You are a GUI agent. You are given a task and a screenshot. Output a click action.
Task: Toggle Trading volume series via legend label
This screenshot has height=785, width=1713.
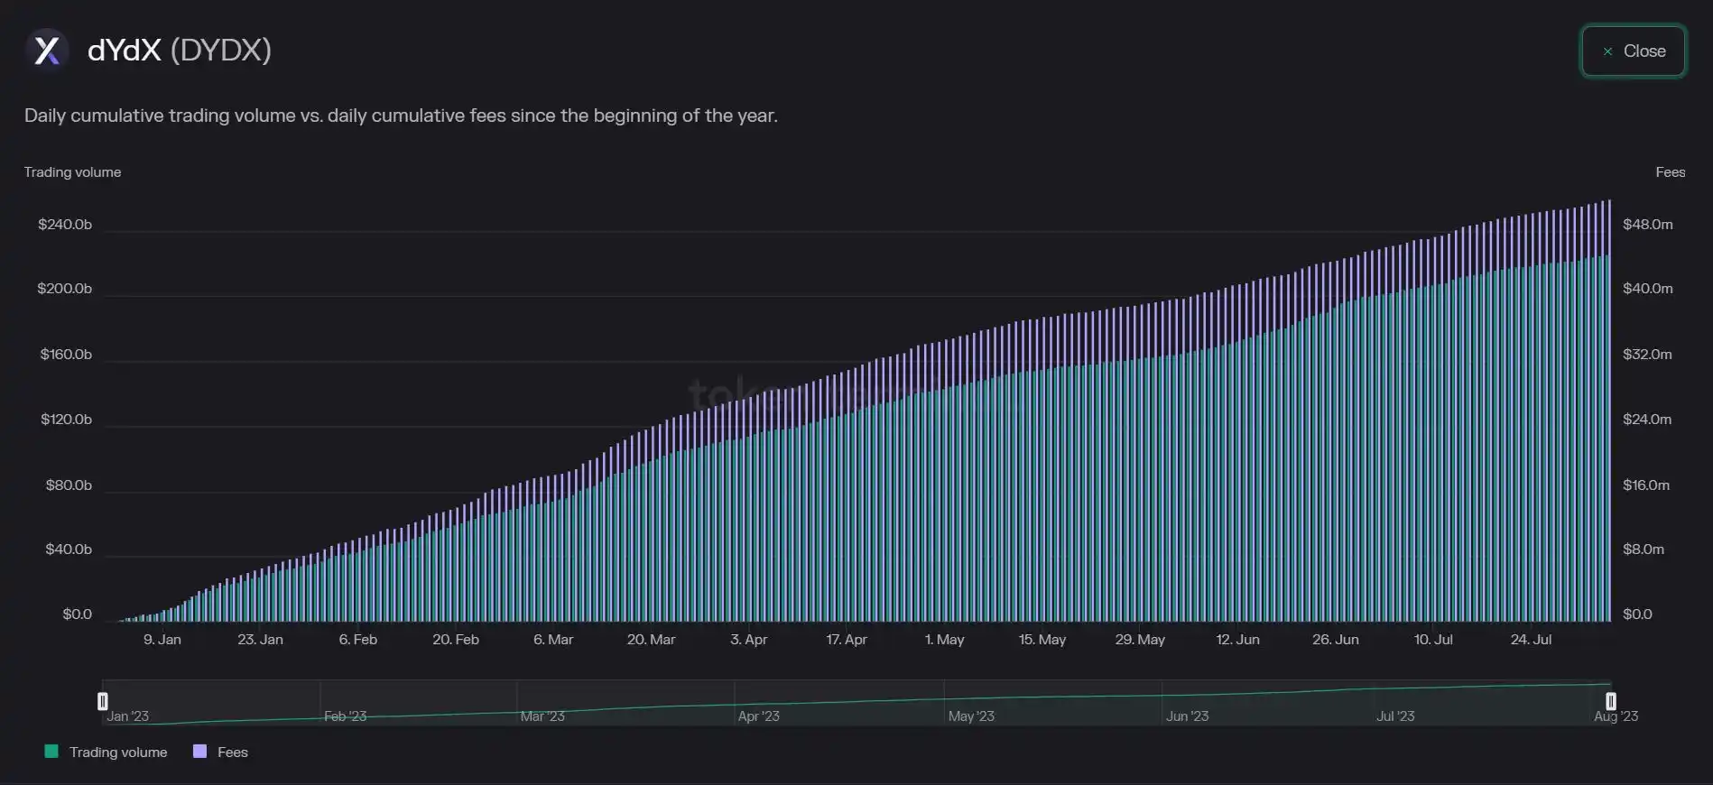coord(118,753)
